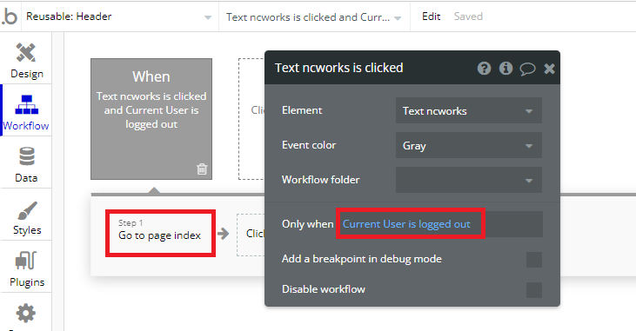Image resolution: width=636 pixels, height=331 pixels.
Task: Open the Workflow folder dropdown
Action: point(468,180)
